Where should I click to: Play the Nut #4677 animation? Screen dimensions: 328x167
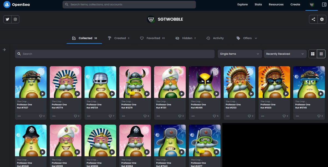[x=216, y=152]
